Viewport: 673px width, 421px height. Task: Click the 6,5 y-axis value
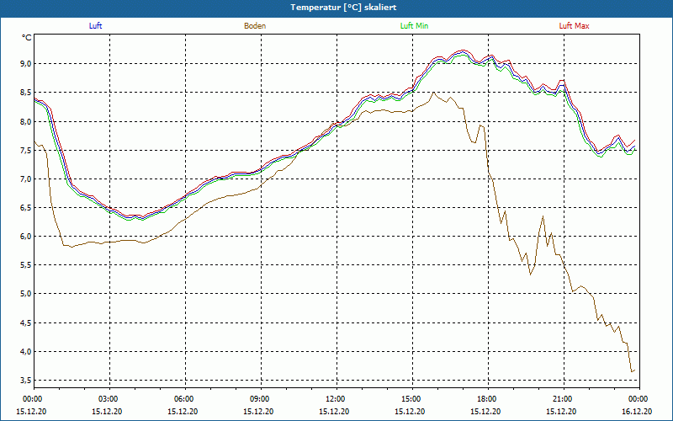[26, 207]
